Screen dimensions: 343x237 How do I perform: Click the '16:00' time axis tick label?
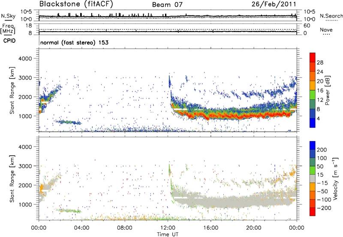pyautogui.click(x=211, y=228)
